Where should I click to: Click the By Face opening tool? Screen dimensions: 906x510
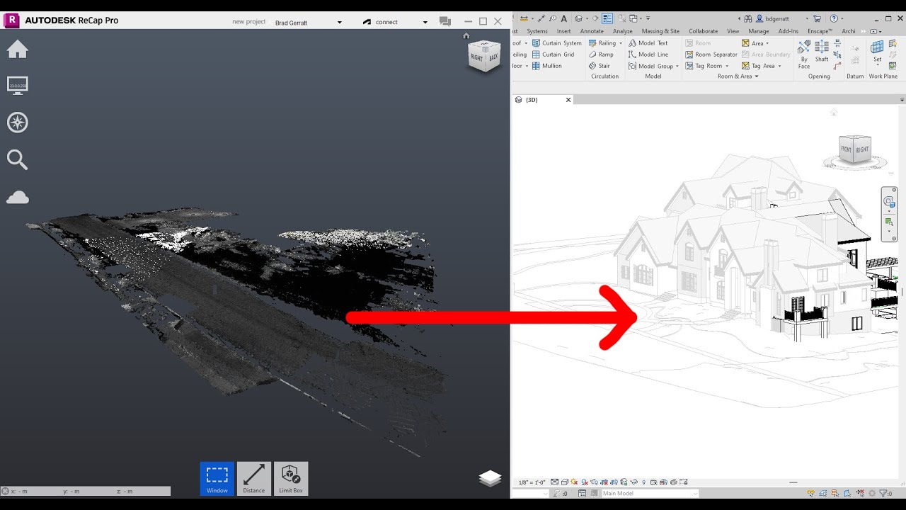[x=804, y=55]
